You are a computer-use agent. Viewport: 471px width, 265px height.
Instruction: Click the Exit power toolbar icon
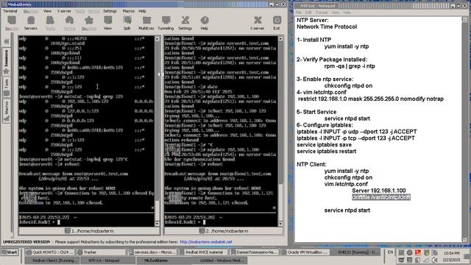(x=277, y=23)
